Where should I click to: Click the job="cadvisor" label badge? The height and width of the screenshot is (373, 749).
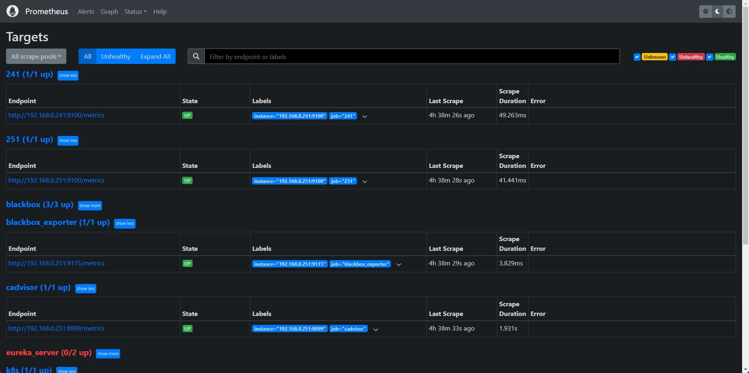pos(348,329)
